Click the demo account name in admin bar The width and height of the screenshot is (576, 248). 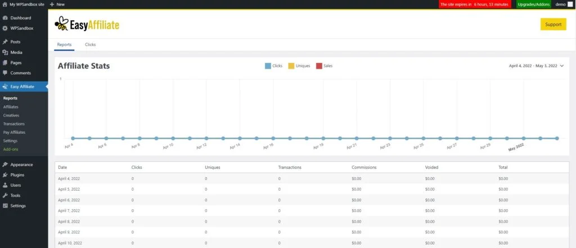pos(560,4)
